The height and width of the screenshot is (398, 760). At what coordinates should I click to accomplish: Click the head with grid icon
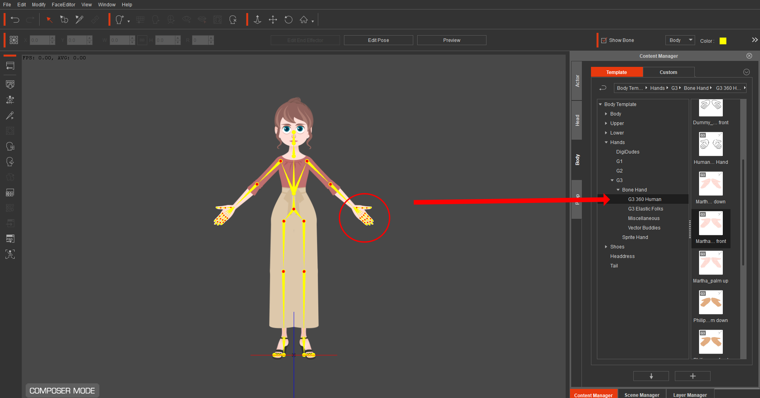coord(10,146)
